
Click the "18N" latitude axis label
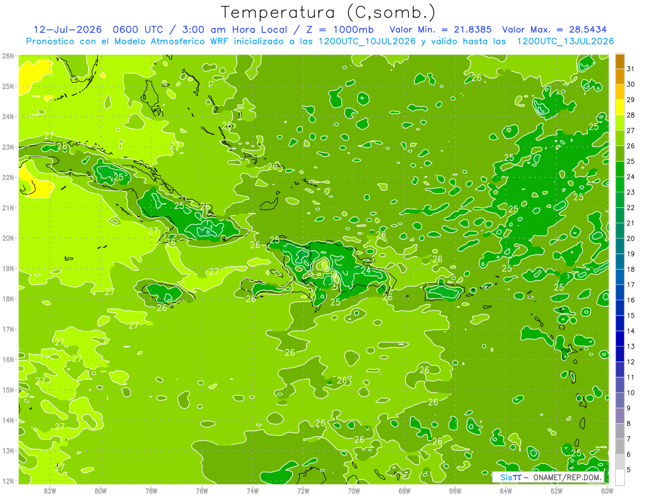pyautogui.click(x=8, y=299)
